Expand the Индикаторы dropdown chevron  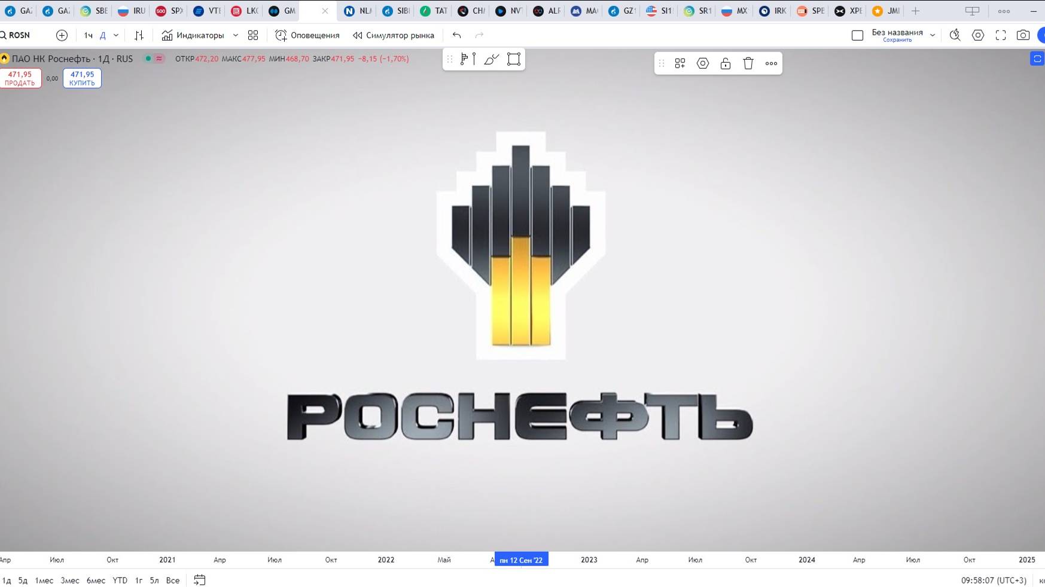[x=236, y=35]
